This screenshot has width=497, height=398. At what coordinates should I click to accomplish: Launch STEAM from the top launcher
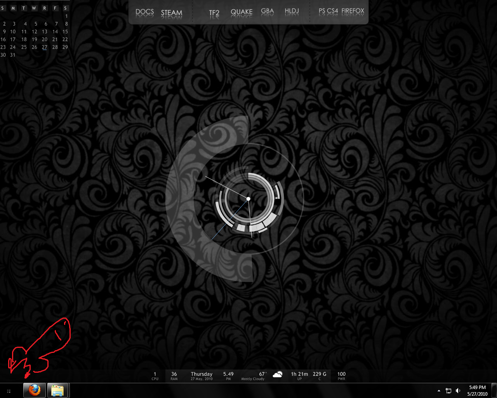coord(172,13)
